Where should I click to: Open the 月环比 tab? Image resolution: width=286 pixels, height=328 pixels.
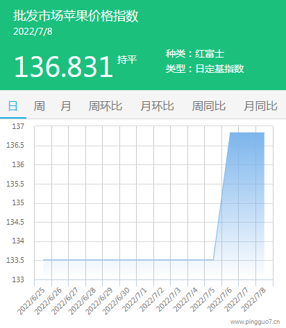tap(157, 106)
